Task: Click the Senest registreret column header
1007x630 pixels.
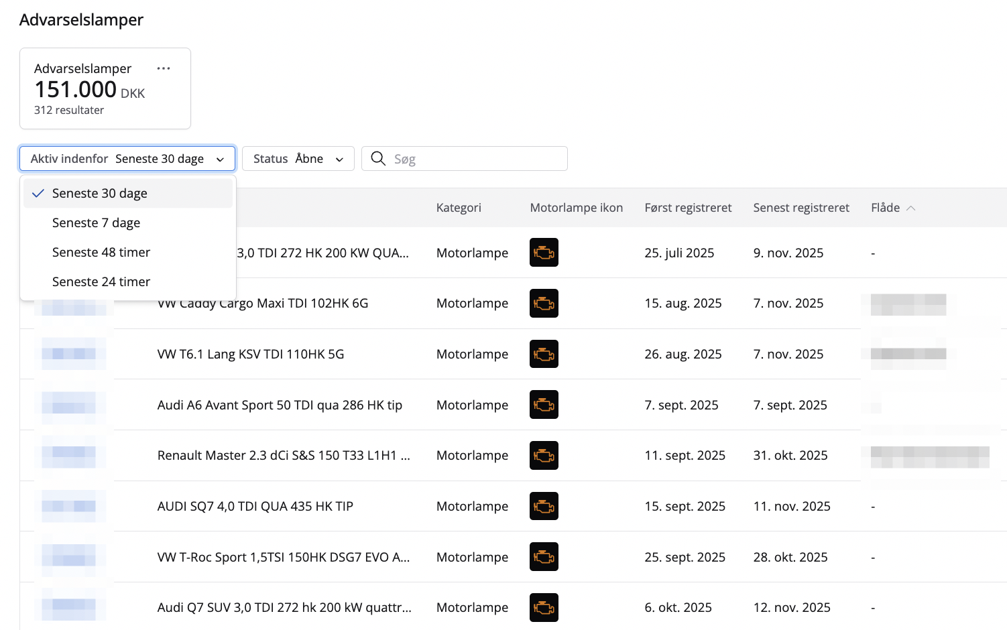Action: (801, 208)
